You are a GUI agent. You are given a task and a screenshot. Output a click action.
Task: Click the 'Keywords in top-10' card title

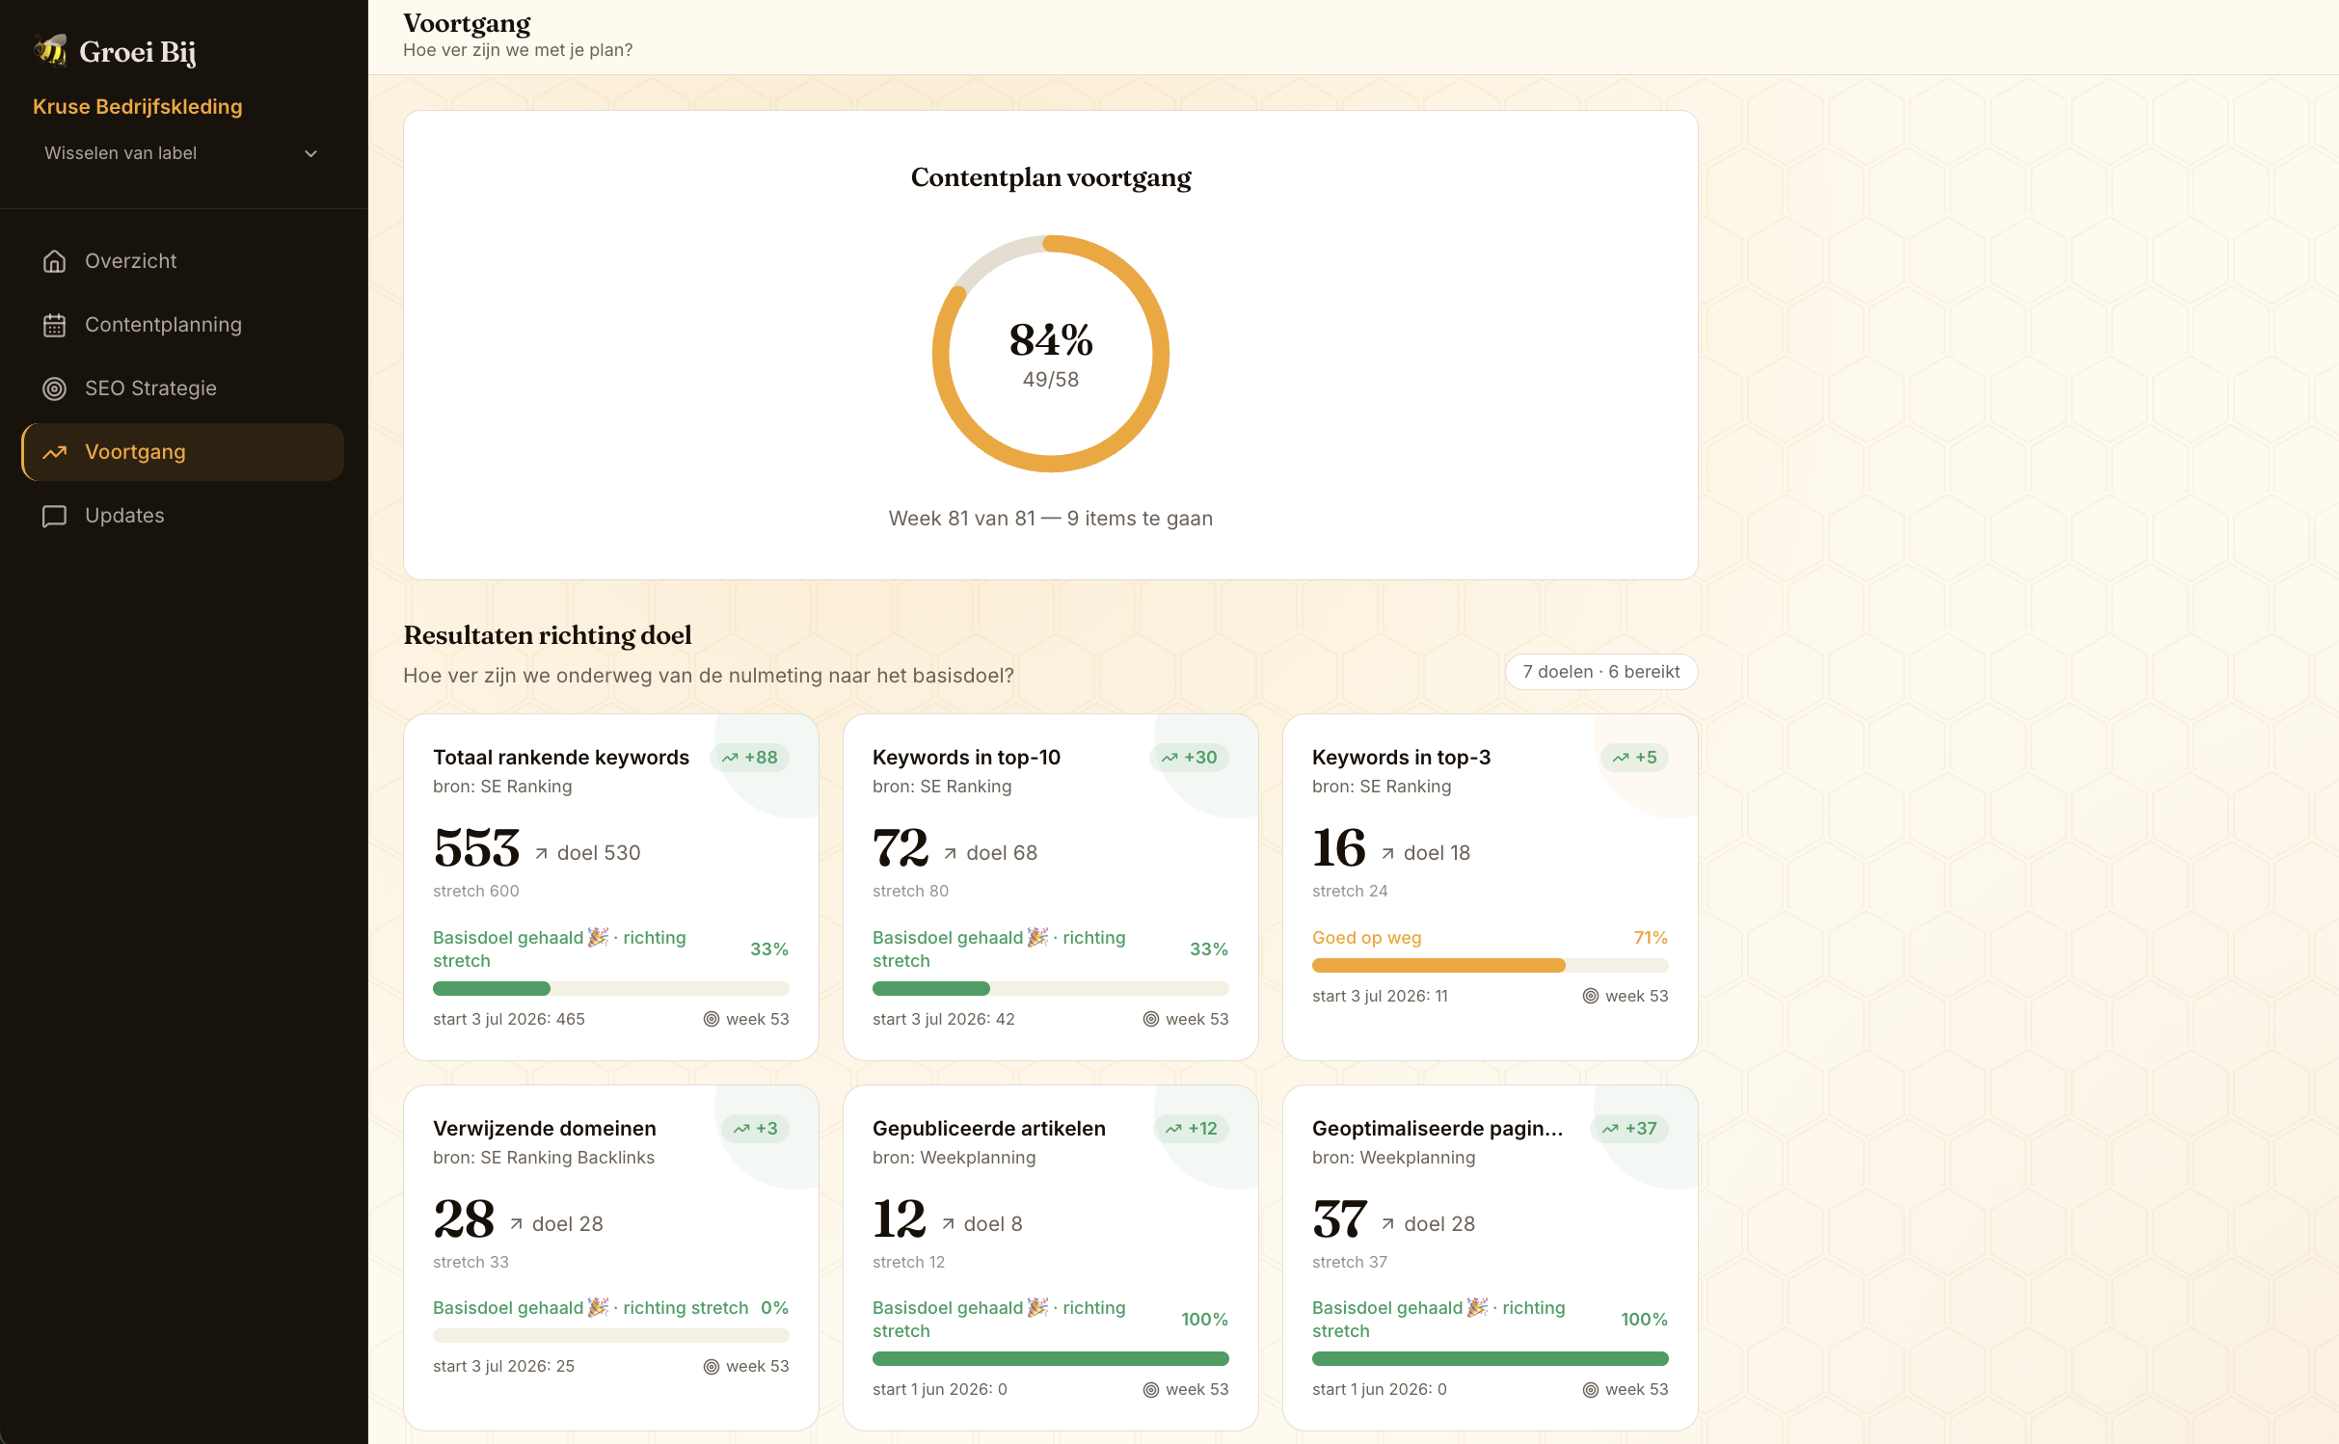coord(966,758)
